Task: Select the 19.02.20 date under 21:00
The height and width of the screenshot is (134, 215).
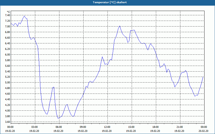Action: [x=179, y=131]
